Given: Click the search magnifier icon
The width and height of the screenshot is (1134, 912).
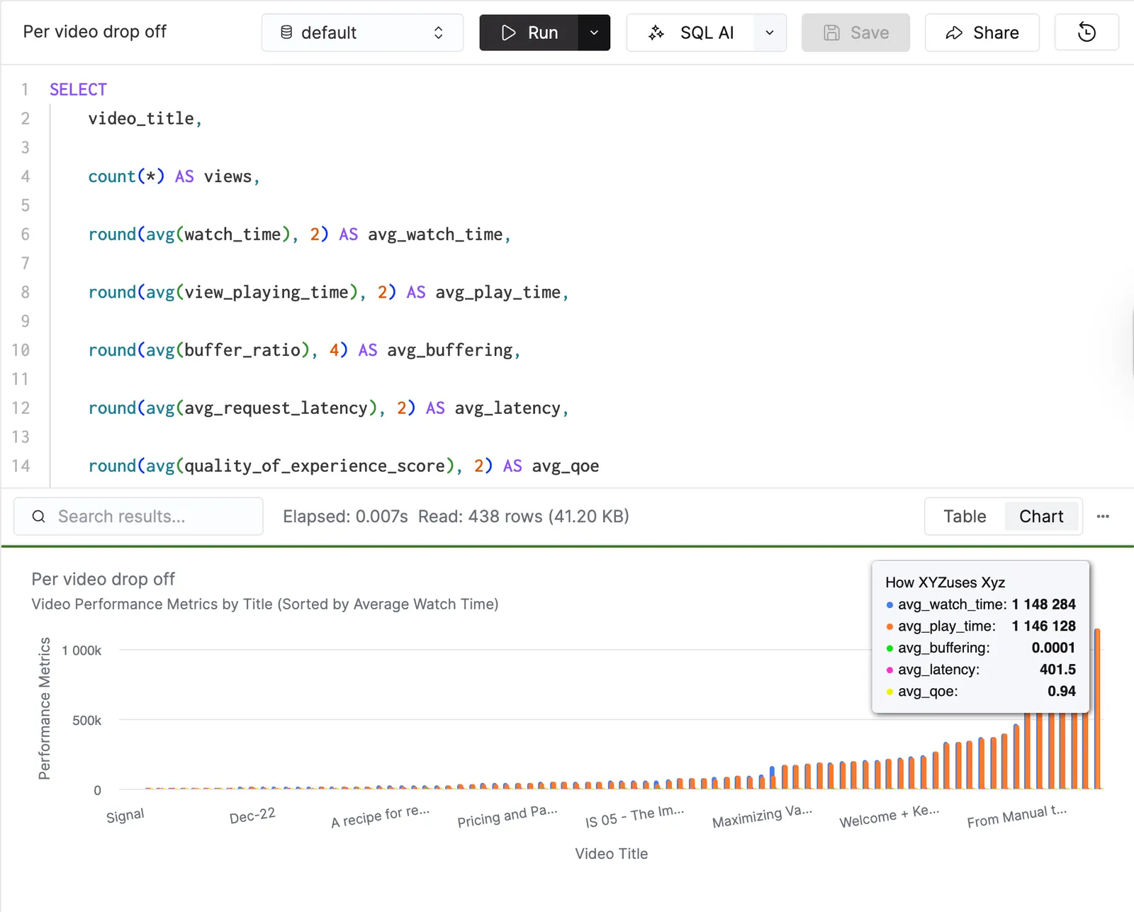Looking at the screenshot, I should click(39, 517).
